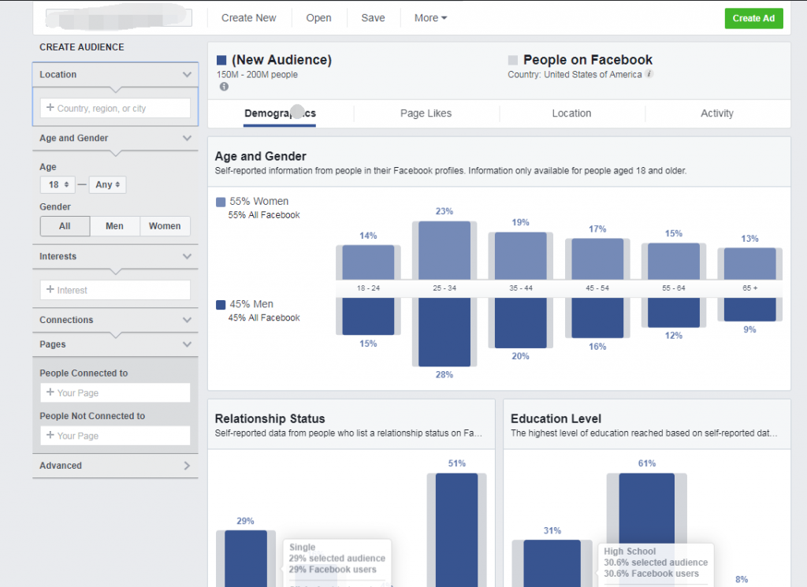Viewport: 807px width, 587px height.
Task: Click the 18 - 24 age axis label
Action: point(369,288)
